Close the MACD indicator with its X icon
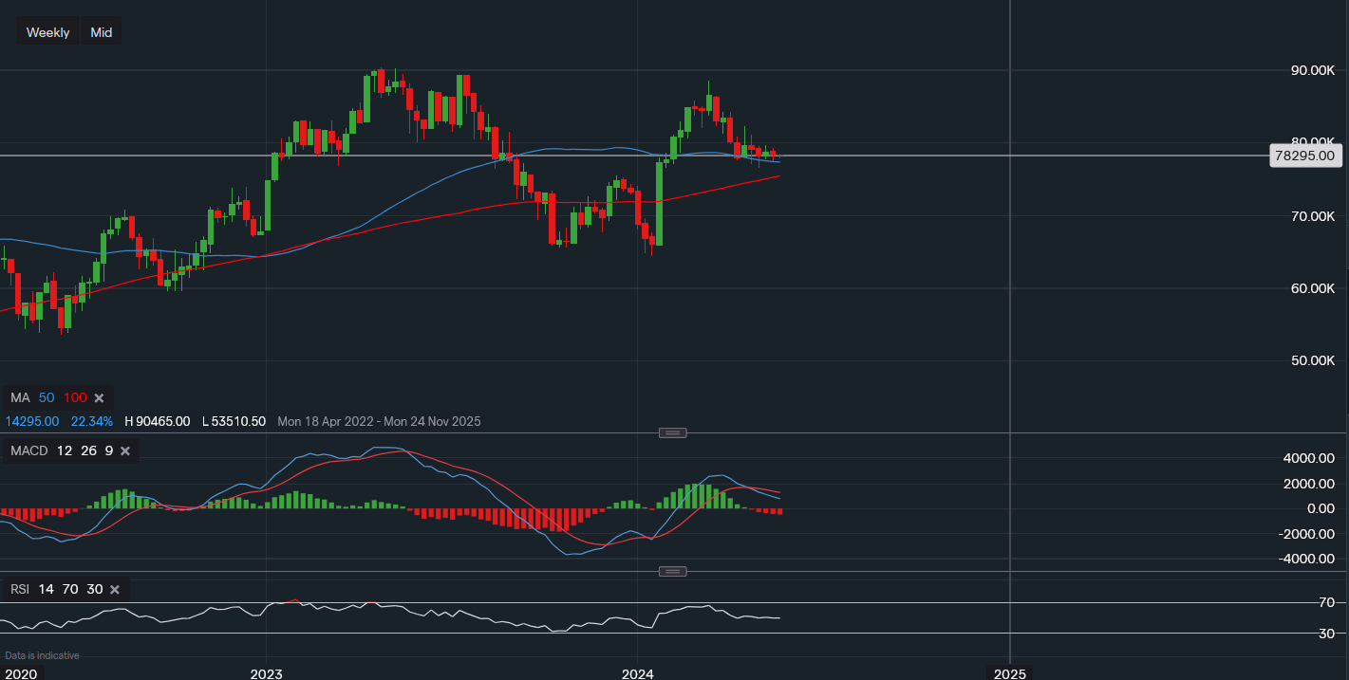Image resolution: width=1349 pixels, height=680 pixels. pos(125,450)
